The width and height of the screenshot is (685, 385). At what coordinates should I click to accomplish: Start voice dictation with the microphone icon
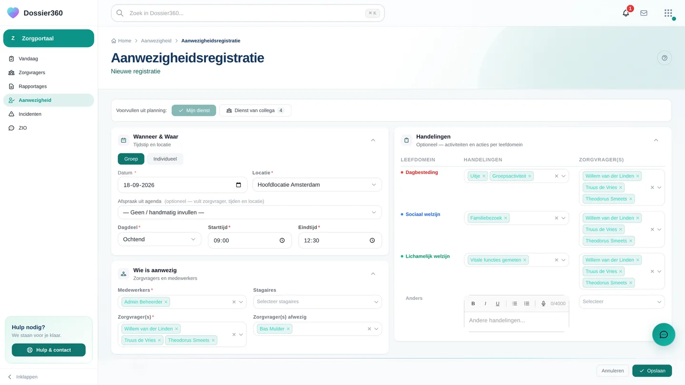tap(543, 304)
